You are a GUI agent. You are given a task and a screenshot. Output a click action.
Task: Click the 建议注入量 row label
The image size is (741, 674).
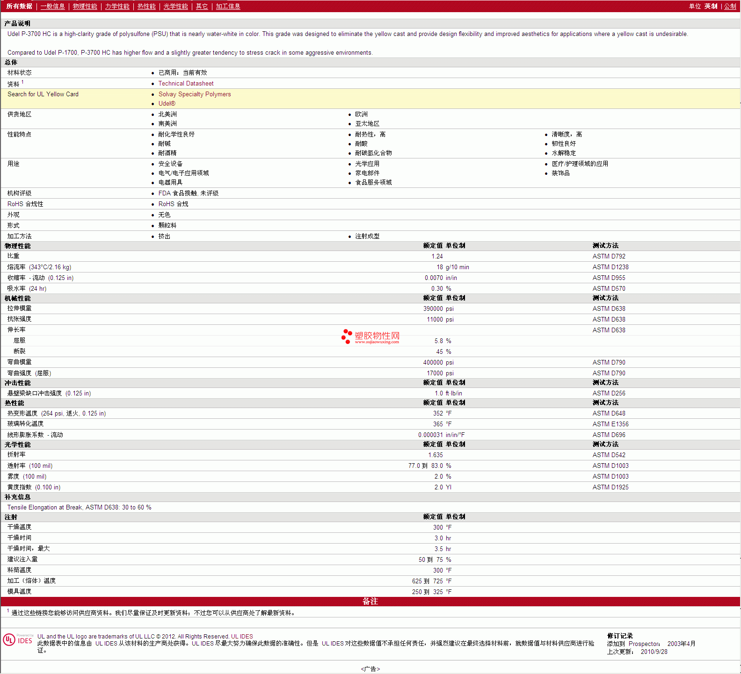(22, 559)
